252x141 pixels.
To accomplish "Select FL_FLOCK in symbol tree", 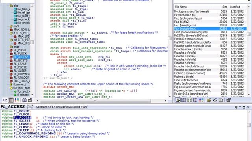I will coord(20,54).
